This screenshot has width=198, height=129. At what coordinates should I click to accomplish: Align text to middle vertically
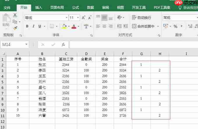pyautogui.click(x=104, y=17)
